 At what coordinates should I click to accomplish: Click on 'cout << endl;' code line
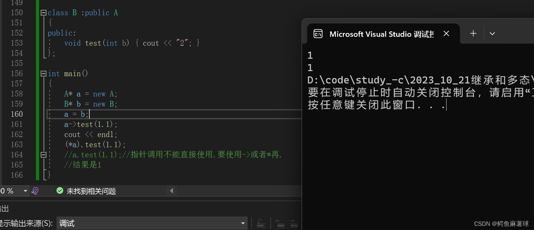point(91,135)
